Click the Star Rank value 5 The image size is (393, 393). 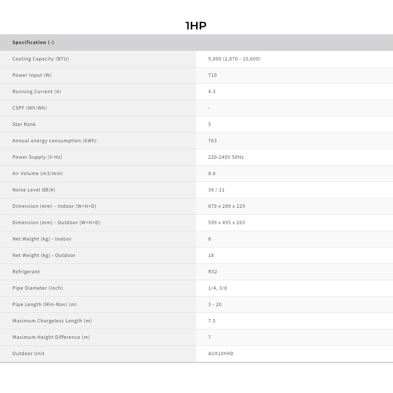coord(210,124)
